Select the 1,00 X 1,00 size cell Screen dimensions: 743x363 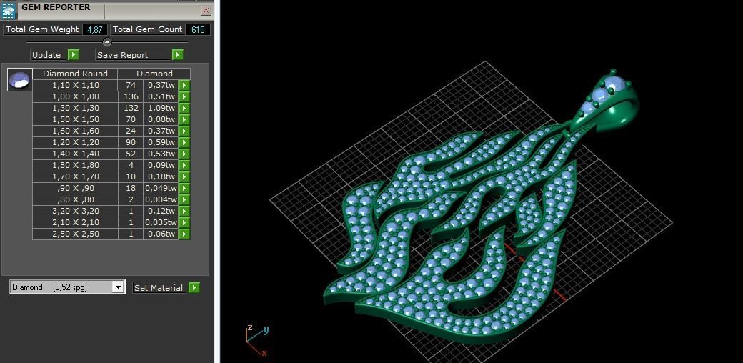tap(75, 96)
